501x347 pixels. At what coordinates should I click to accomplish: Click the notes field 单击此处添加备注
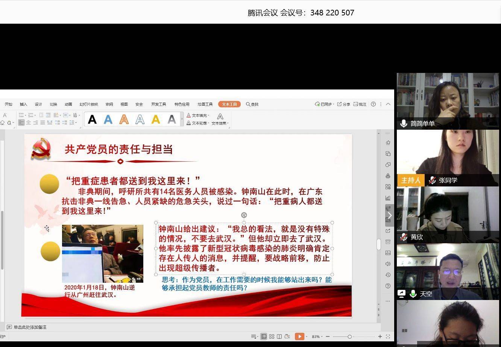point(30,327)
